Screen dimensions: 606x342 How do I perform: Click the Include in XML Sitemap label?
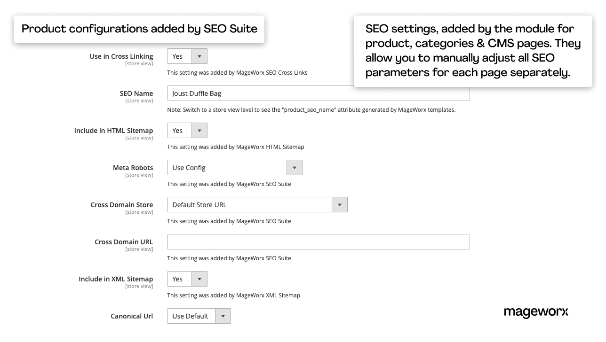[116, 279]
